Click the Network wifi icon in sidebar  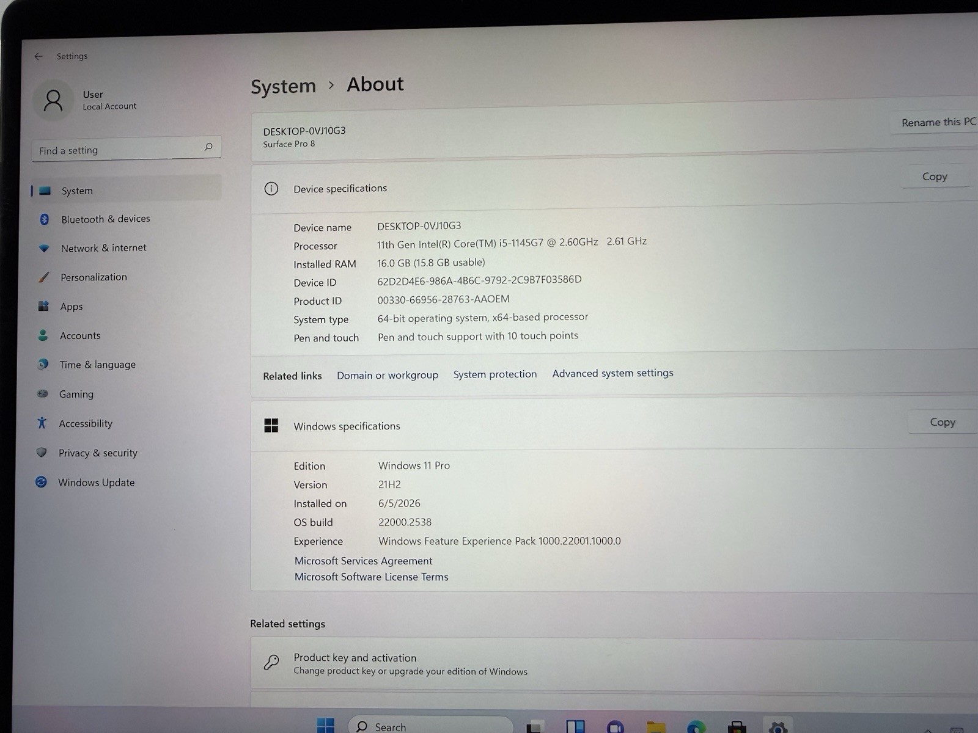(44, 248)
